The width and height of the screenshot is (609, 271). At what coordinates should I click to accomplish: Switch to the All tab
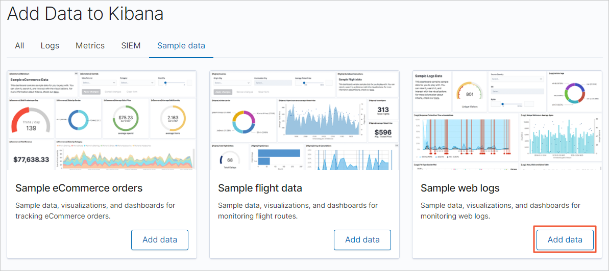(x=19, y=46)
